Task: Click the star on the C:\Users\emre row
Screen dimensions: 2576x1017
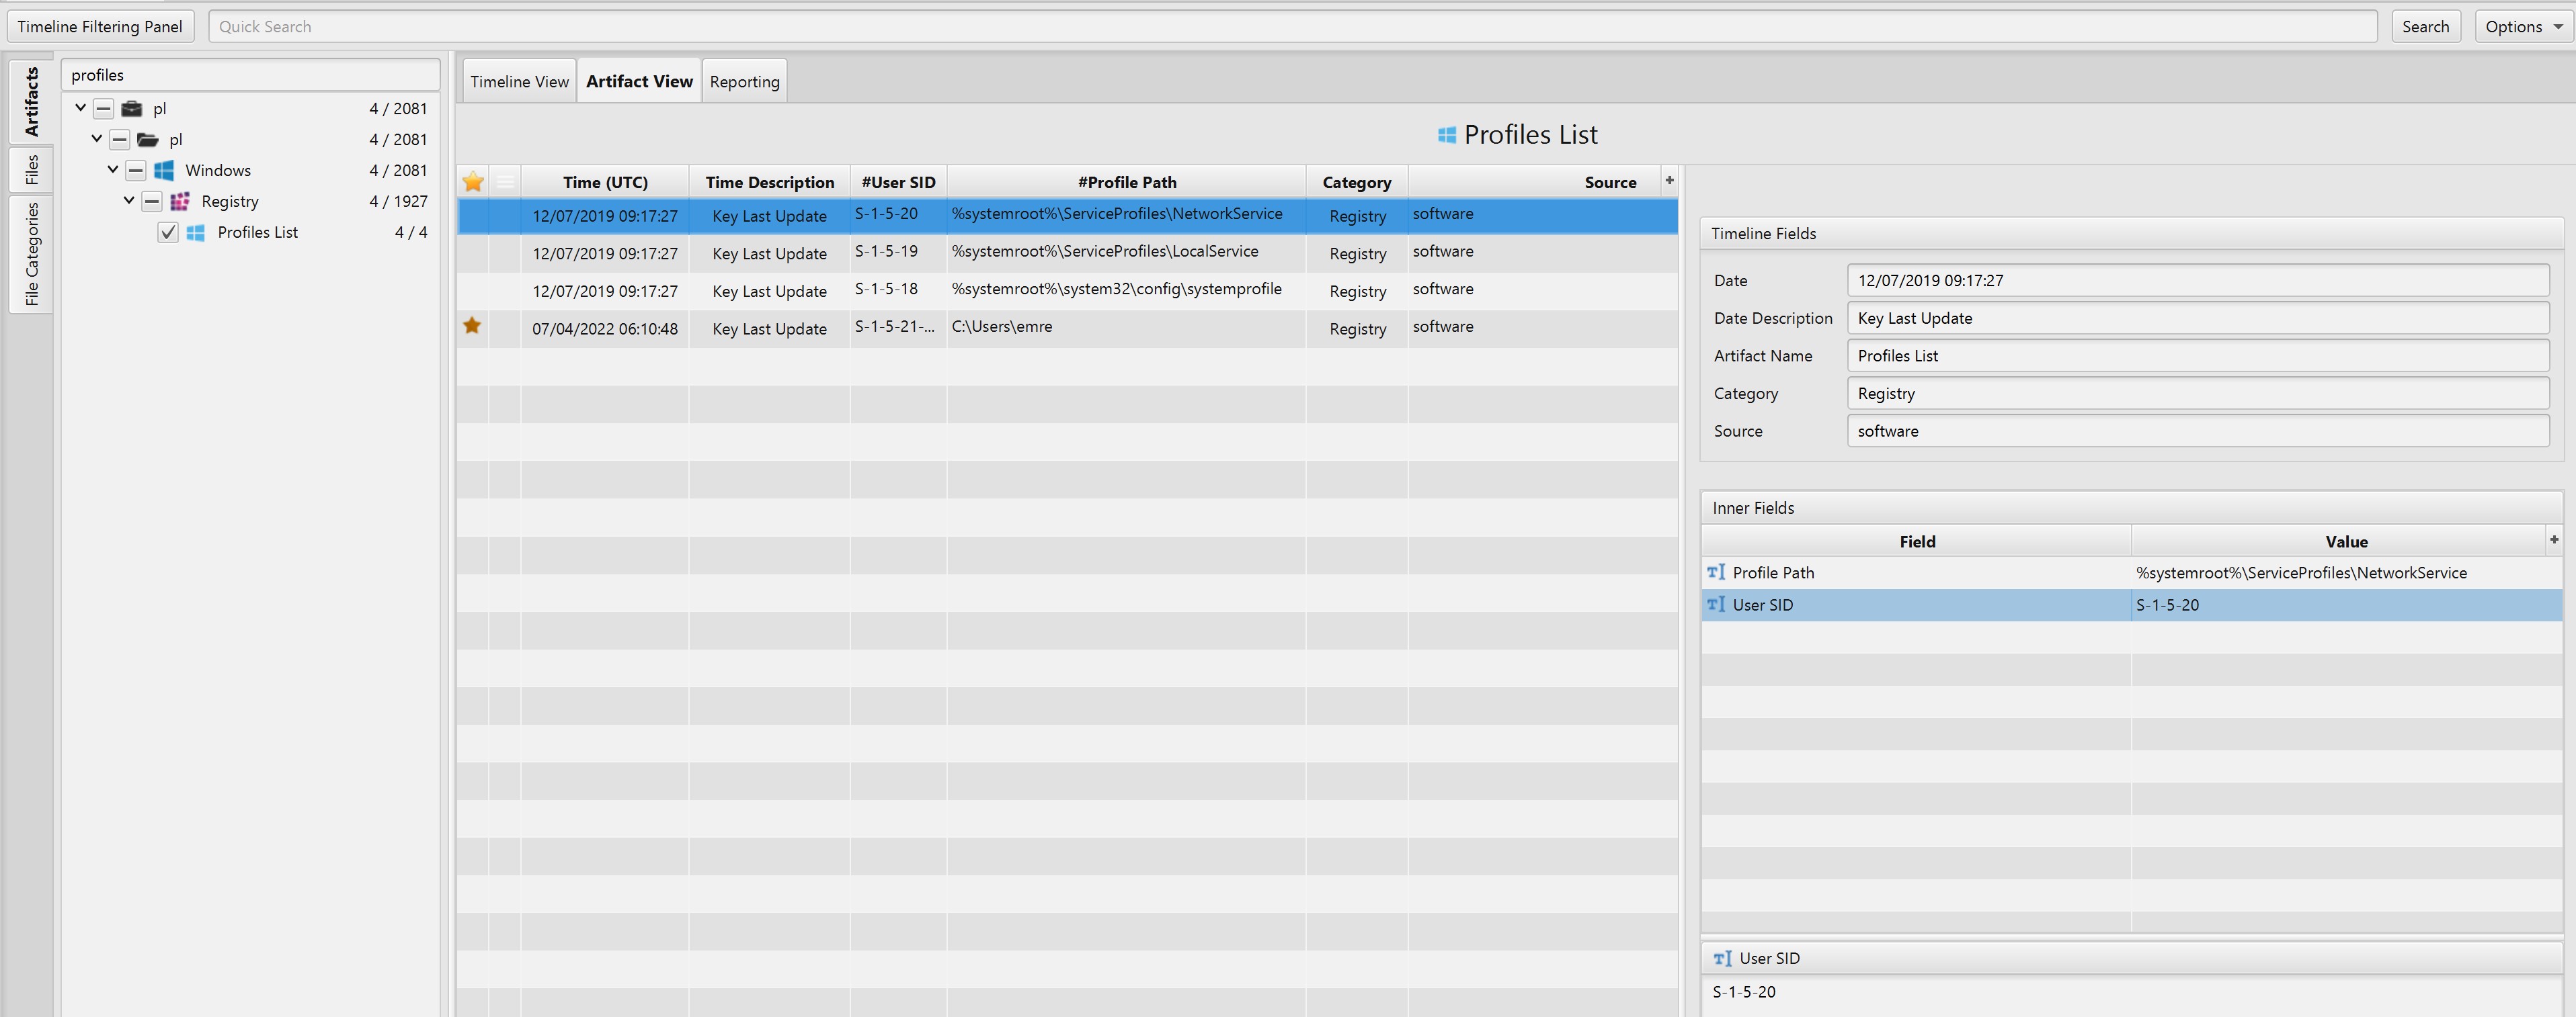Action: click(x=472, y=326)
